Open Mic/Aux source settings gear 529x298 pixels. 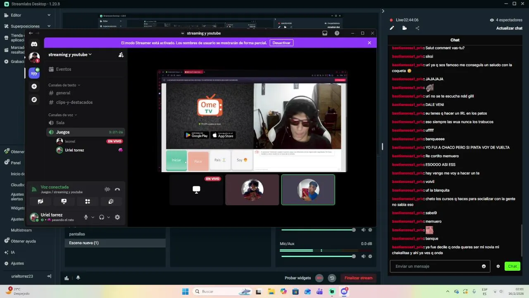pos(370,256)
